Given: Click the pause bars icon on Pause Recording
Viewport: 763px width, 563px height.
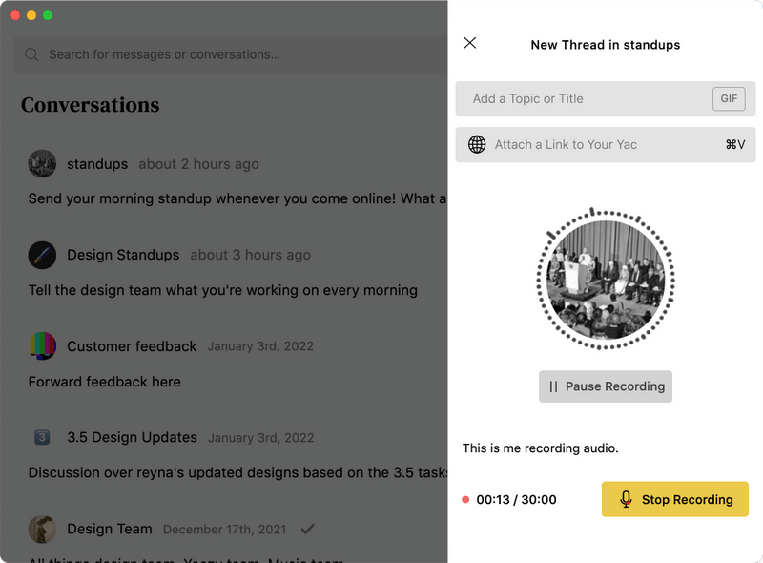Looking at the screenshot, I should [554, 386].
